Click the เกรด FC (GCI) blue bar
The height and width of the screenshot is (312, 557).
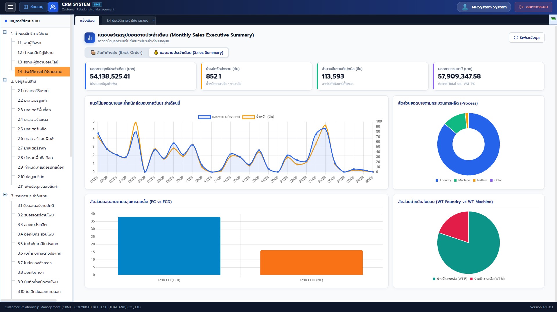169,246
